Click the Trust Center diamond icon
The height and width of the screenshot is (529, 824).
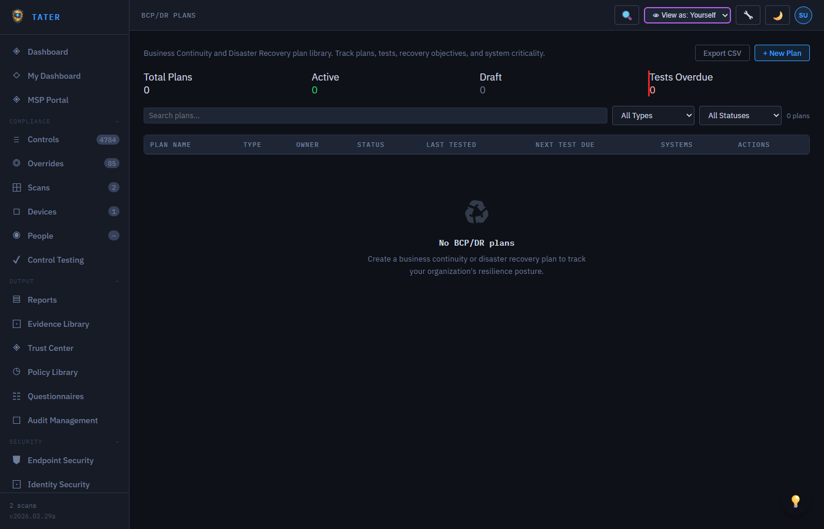pos(16,348)
